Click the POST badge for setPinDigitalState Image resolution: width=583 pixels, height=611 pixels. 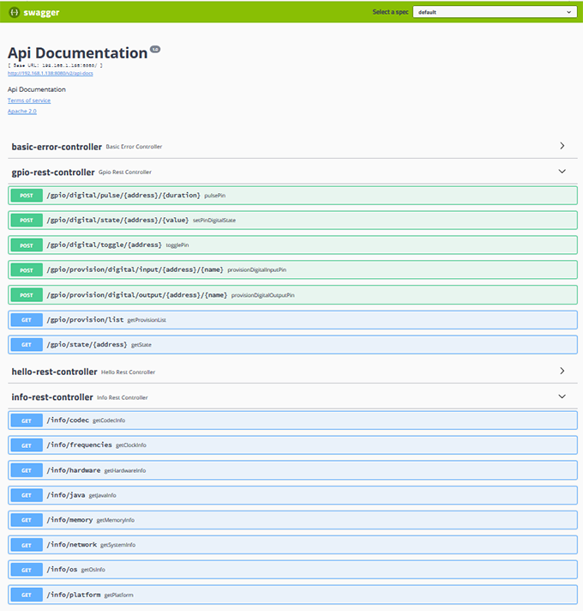27,221
